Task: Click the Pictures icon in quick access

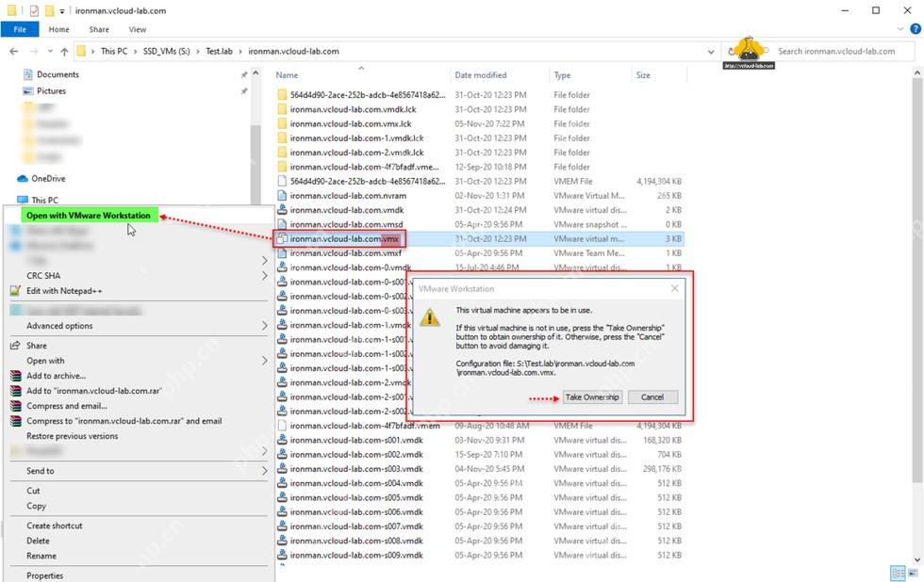Action: pos(27,90)
